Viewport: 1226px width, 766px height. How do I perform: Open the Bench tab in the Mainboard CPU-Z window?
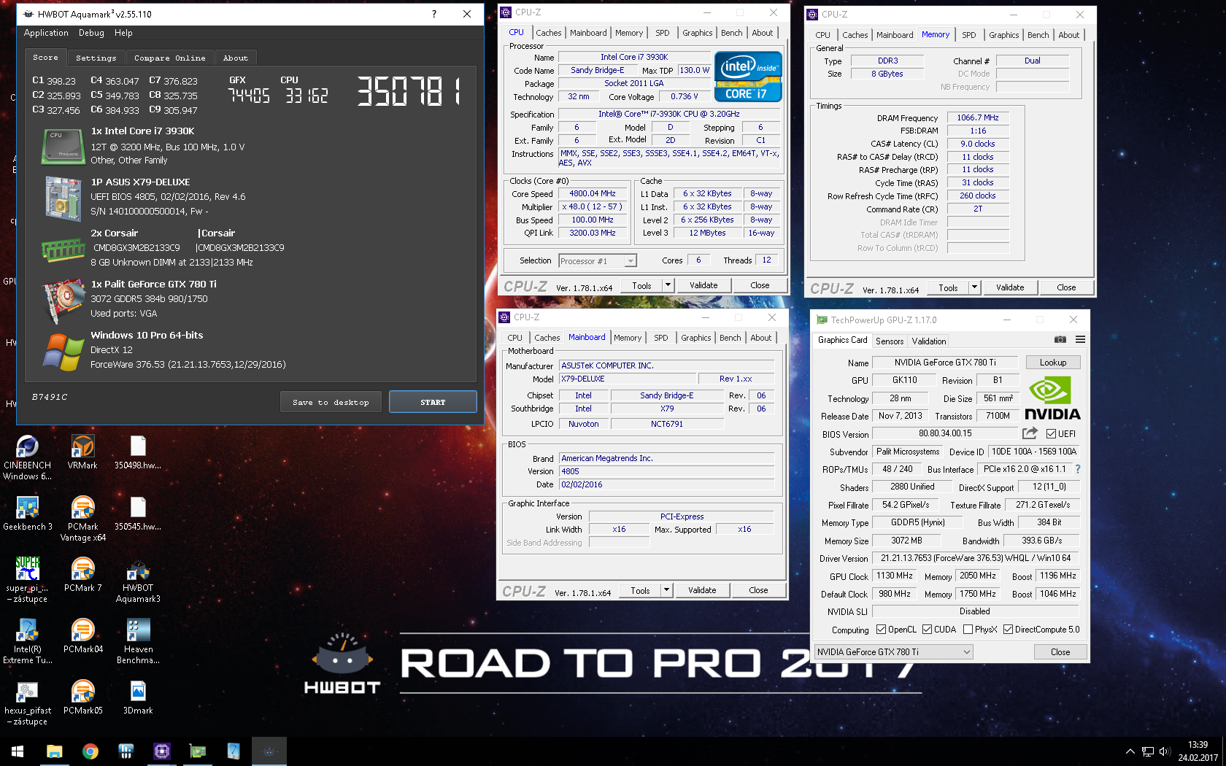pyautogui.click(x=730, y=338)
